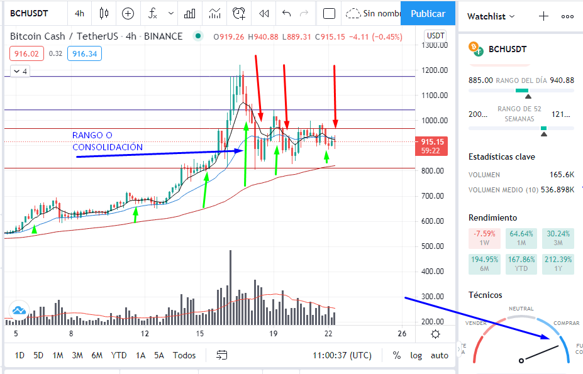Click the red 916.02 sell price button
The width and height of the screenshot is (583, 374).
coord(26,53)
